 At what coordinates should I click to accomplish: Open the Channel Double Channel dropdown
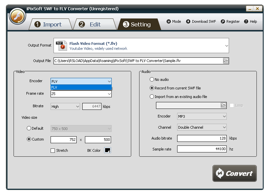[x=202, y=127]
